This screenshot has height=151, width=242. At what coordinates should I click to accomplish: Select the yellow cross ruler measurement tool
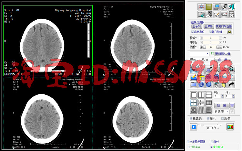201,77
